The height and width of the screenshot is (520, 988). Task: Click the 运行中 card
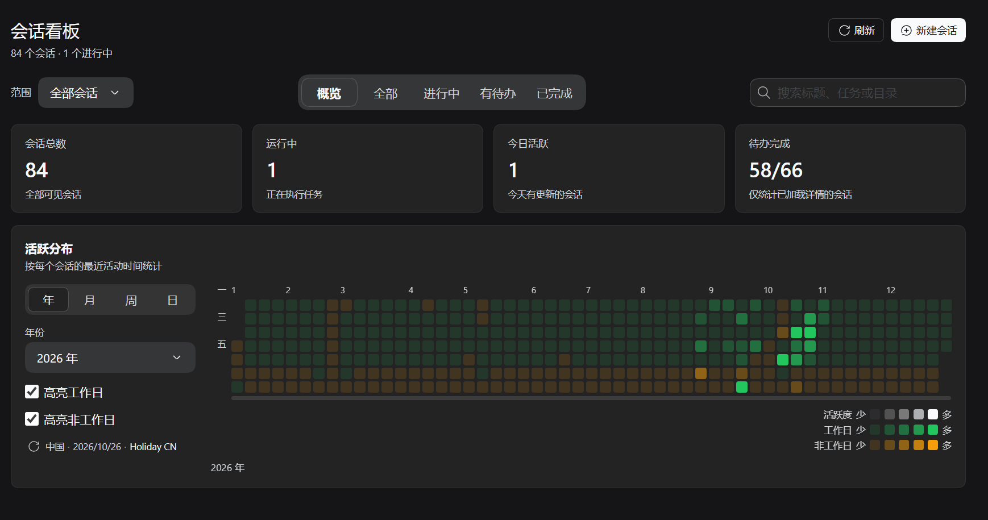click(368, 168)
